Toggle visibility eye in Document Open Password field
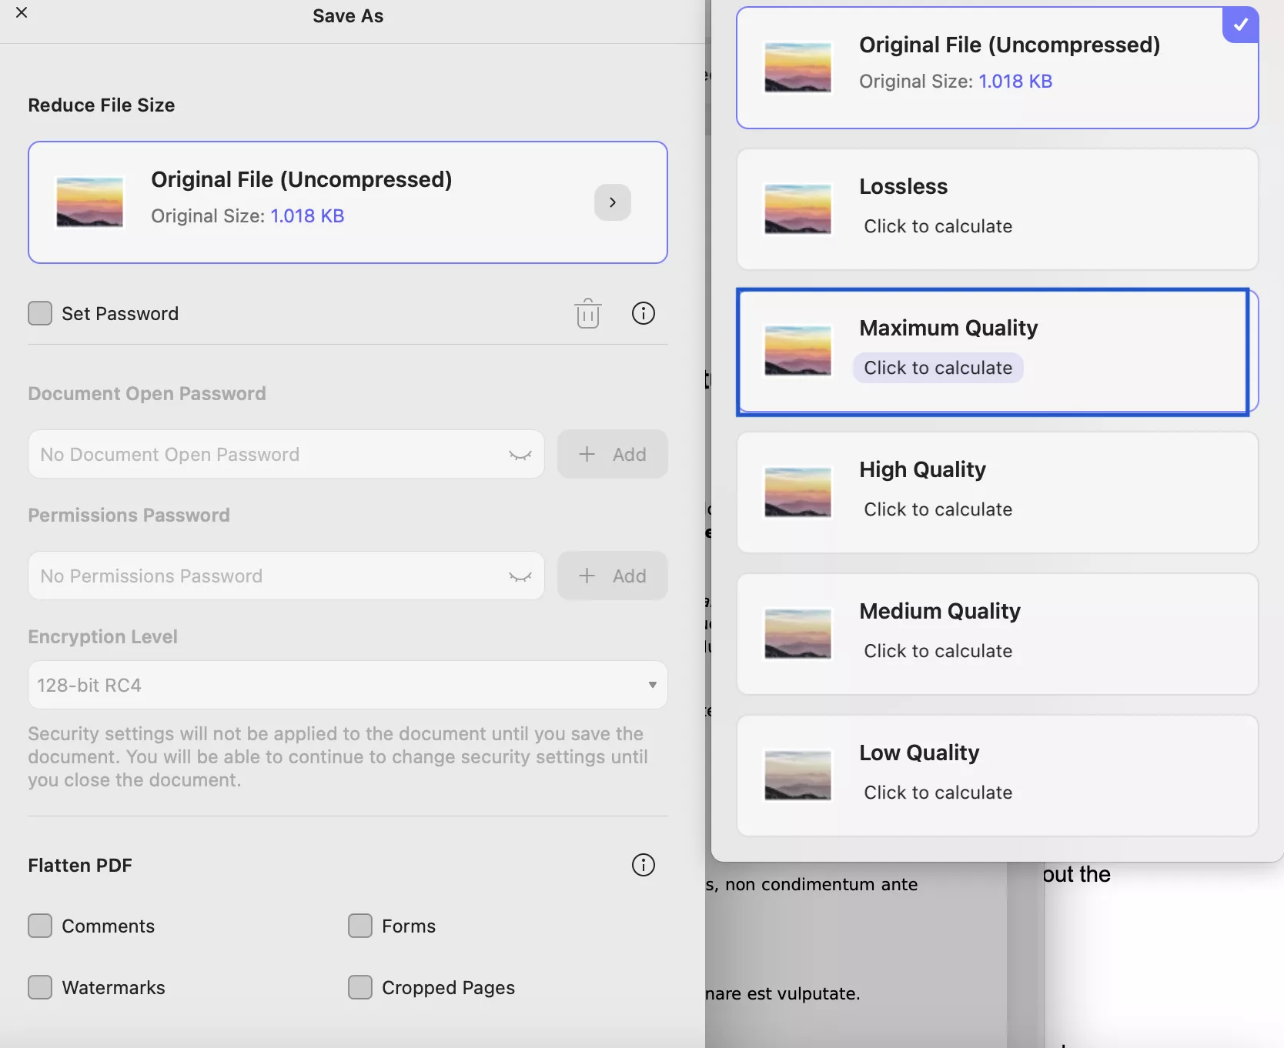 pos(520,455)
